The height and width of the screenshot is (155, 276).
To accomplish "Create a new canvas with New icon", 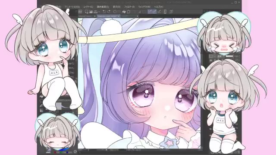I will (x=86, y=12).
